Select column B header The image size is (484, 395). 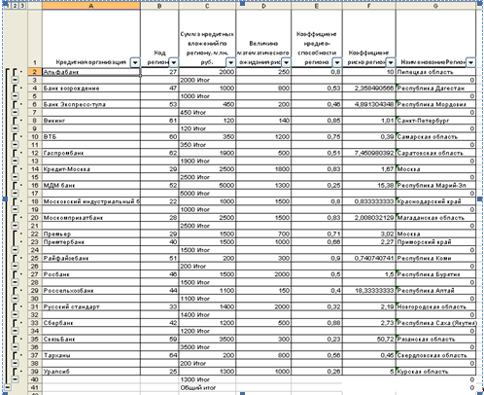pos(159,6)
